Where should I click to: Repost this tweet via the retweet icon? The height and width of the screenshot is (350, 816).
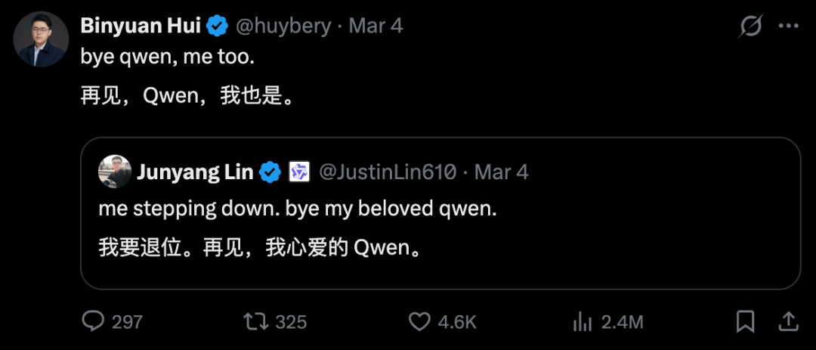[255, 322]
